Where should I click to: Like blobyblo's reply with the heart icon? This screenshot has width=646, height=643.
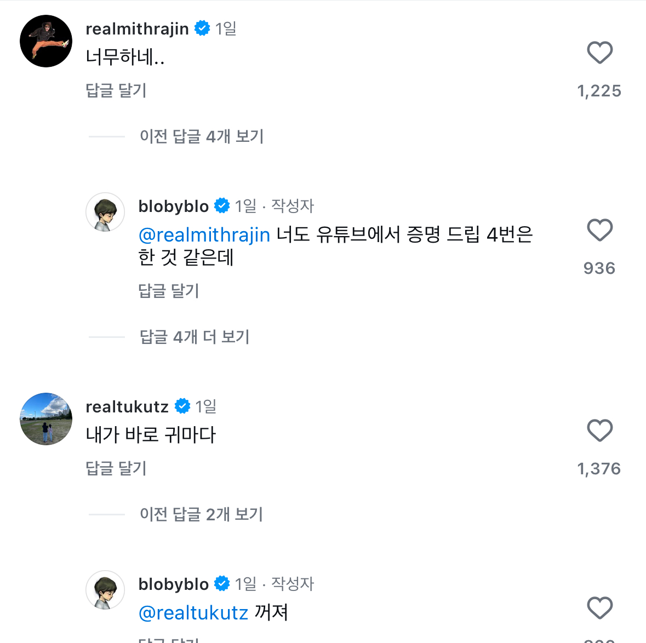point(599,231)
